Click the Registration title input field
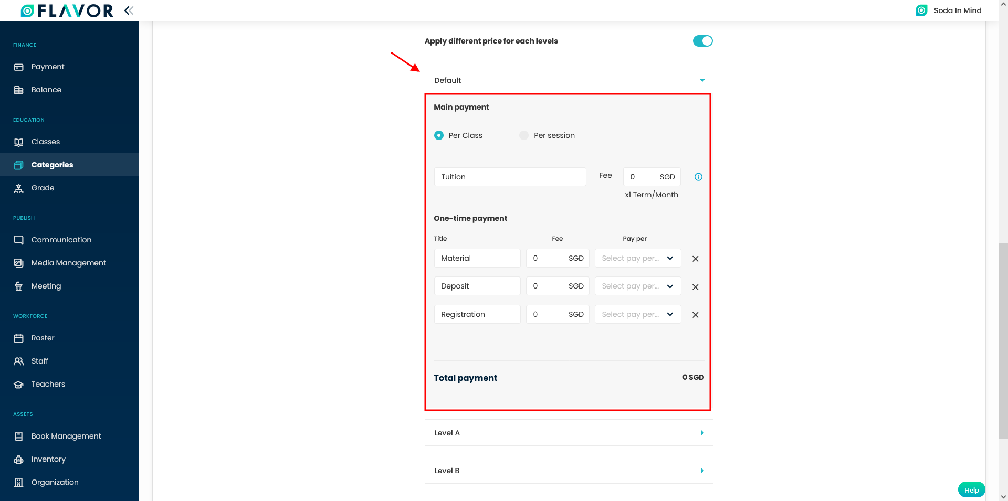 tap(477, 314)
